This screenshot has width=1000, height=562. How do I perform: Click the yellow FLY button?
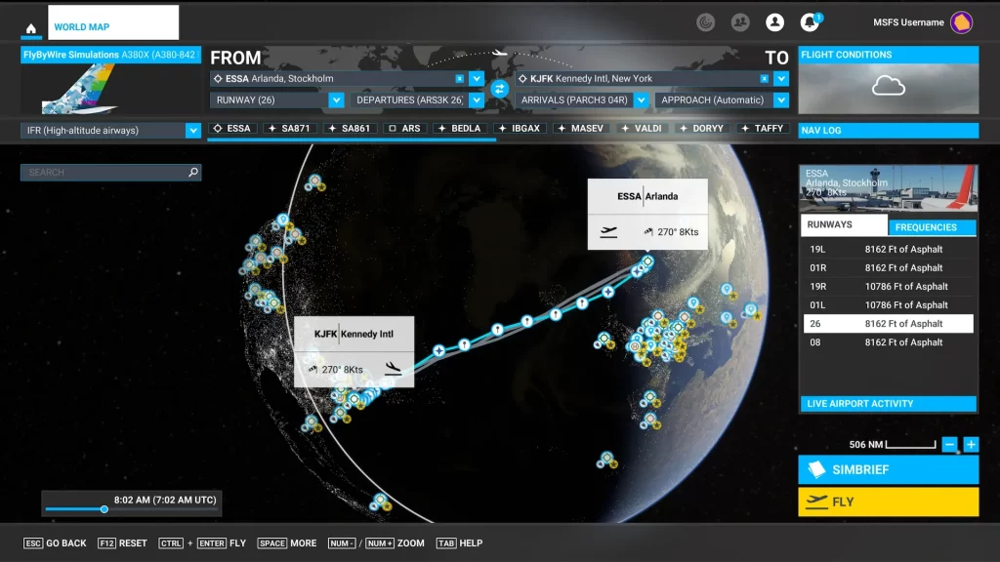point(888,502)
